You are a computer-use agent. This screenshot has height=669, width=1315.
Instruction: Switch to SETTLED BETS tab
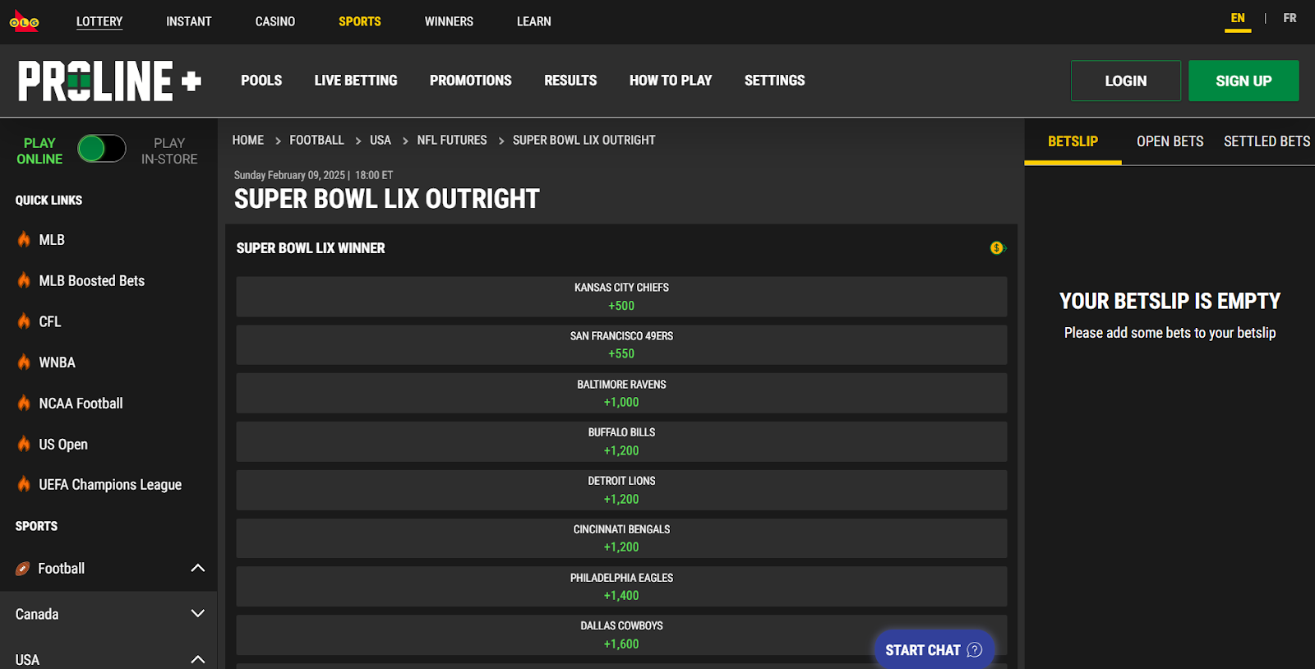pyautogui.click(x=1267, y=141)
